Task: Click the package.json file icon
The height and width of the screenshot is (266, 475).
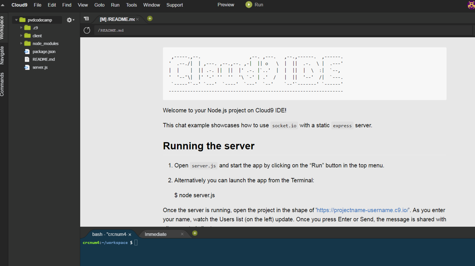Action: pyautogui.click(x=27, y=52)
